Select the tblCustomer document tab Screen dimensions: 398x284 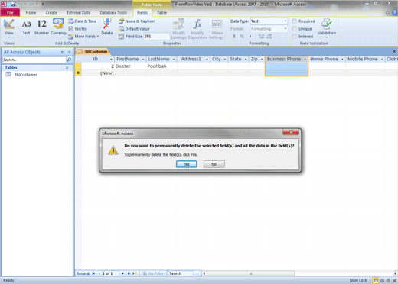point(93,52)
